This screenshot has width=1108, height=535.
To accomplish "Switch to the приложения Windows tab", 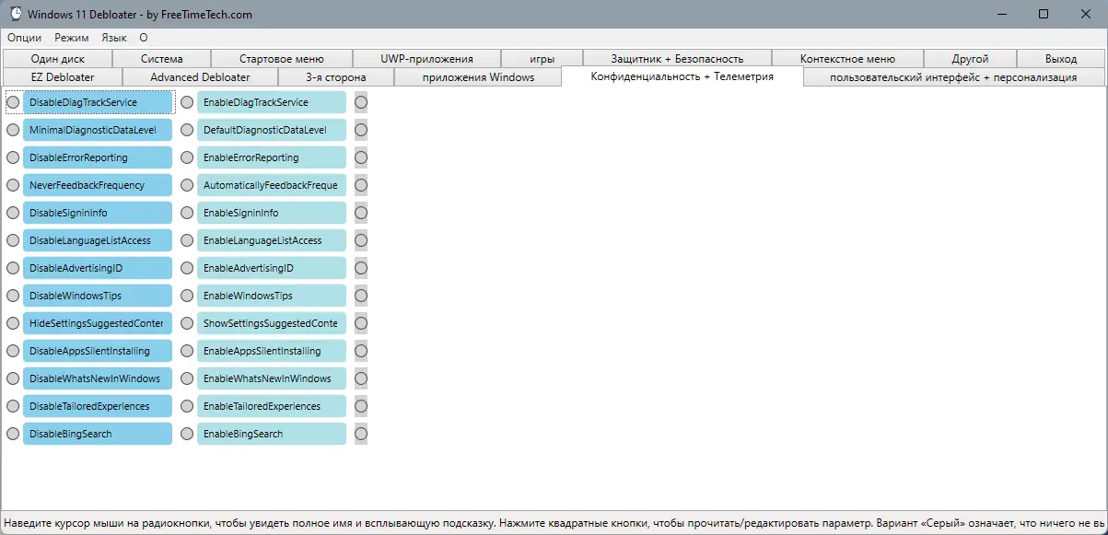I will pos(478,76).
